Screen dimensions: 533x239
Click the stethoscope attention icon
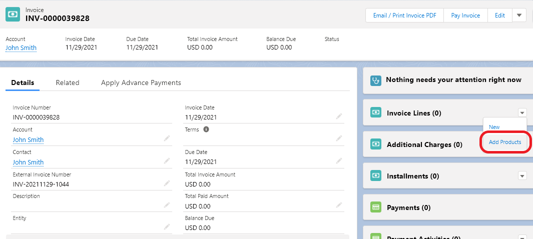point(376,80)
